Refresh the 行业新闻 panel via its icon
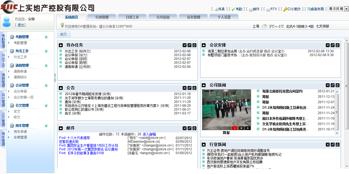349x174 pixels. click(x=338, y=145)
